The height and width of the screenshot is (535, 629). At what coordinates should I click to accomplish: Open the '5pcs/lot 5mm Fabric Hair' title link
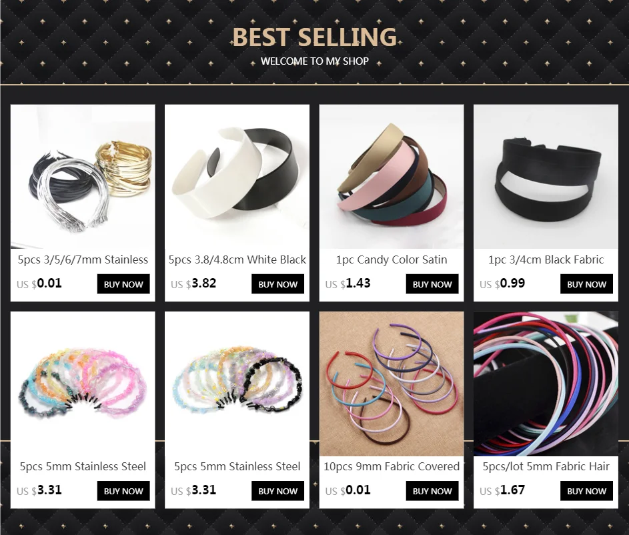click(x=546, y=467)
